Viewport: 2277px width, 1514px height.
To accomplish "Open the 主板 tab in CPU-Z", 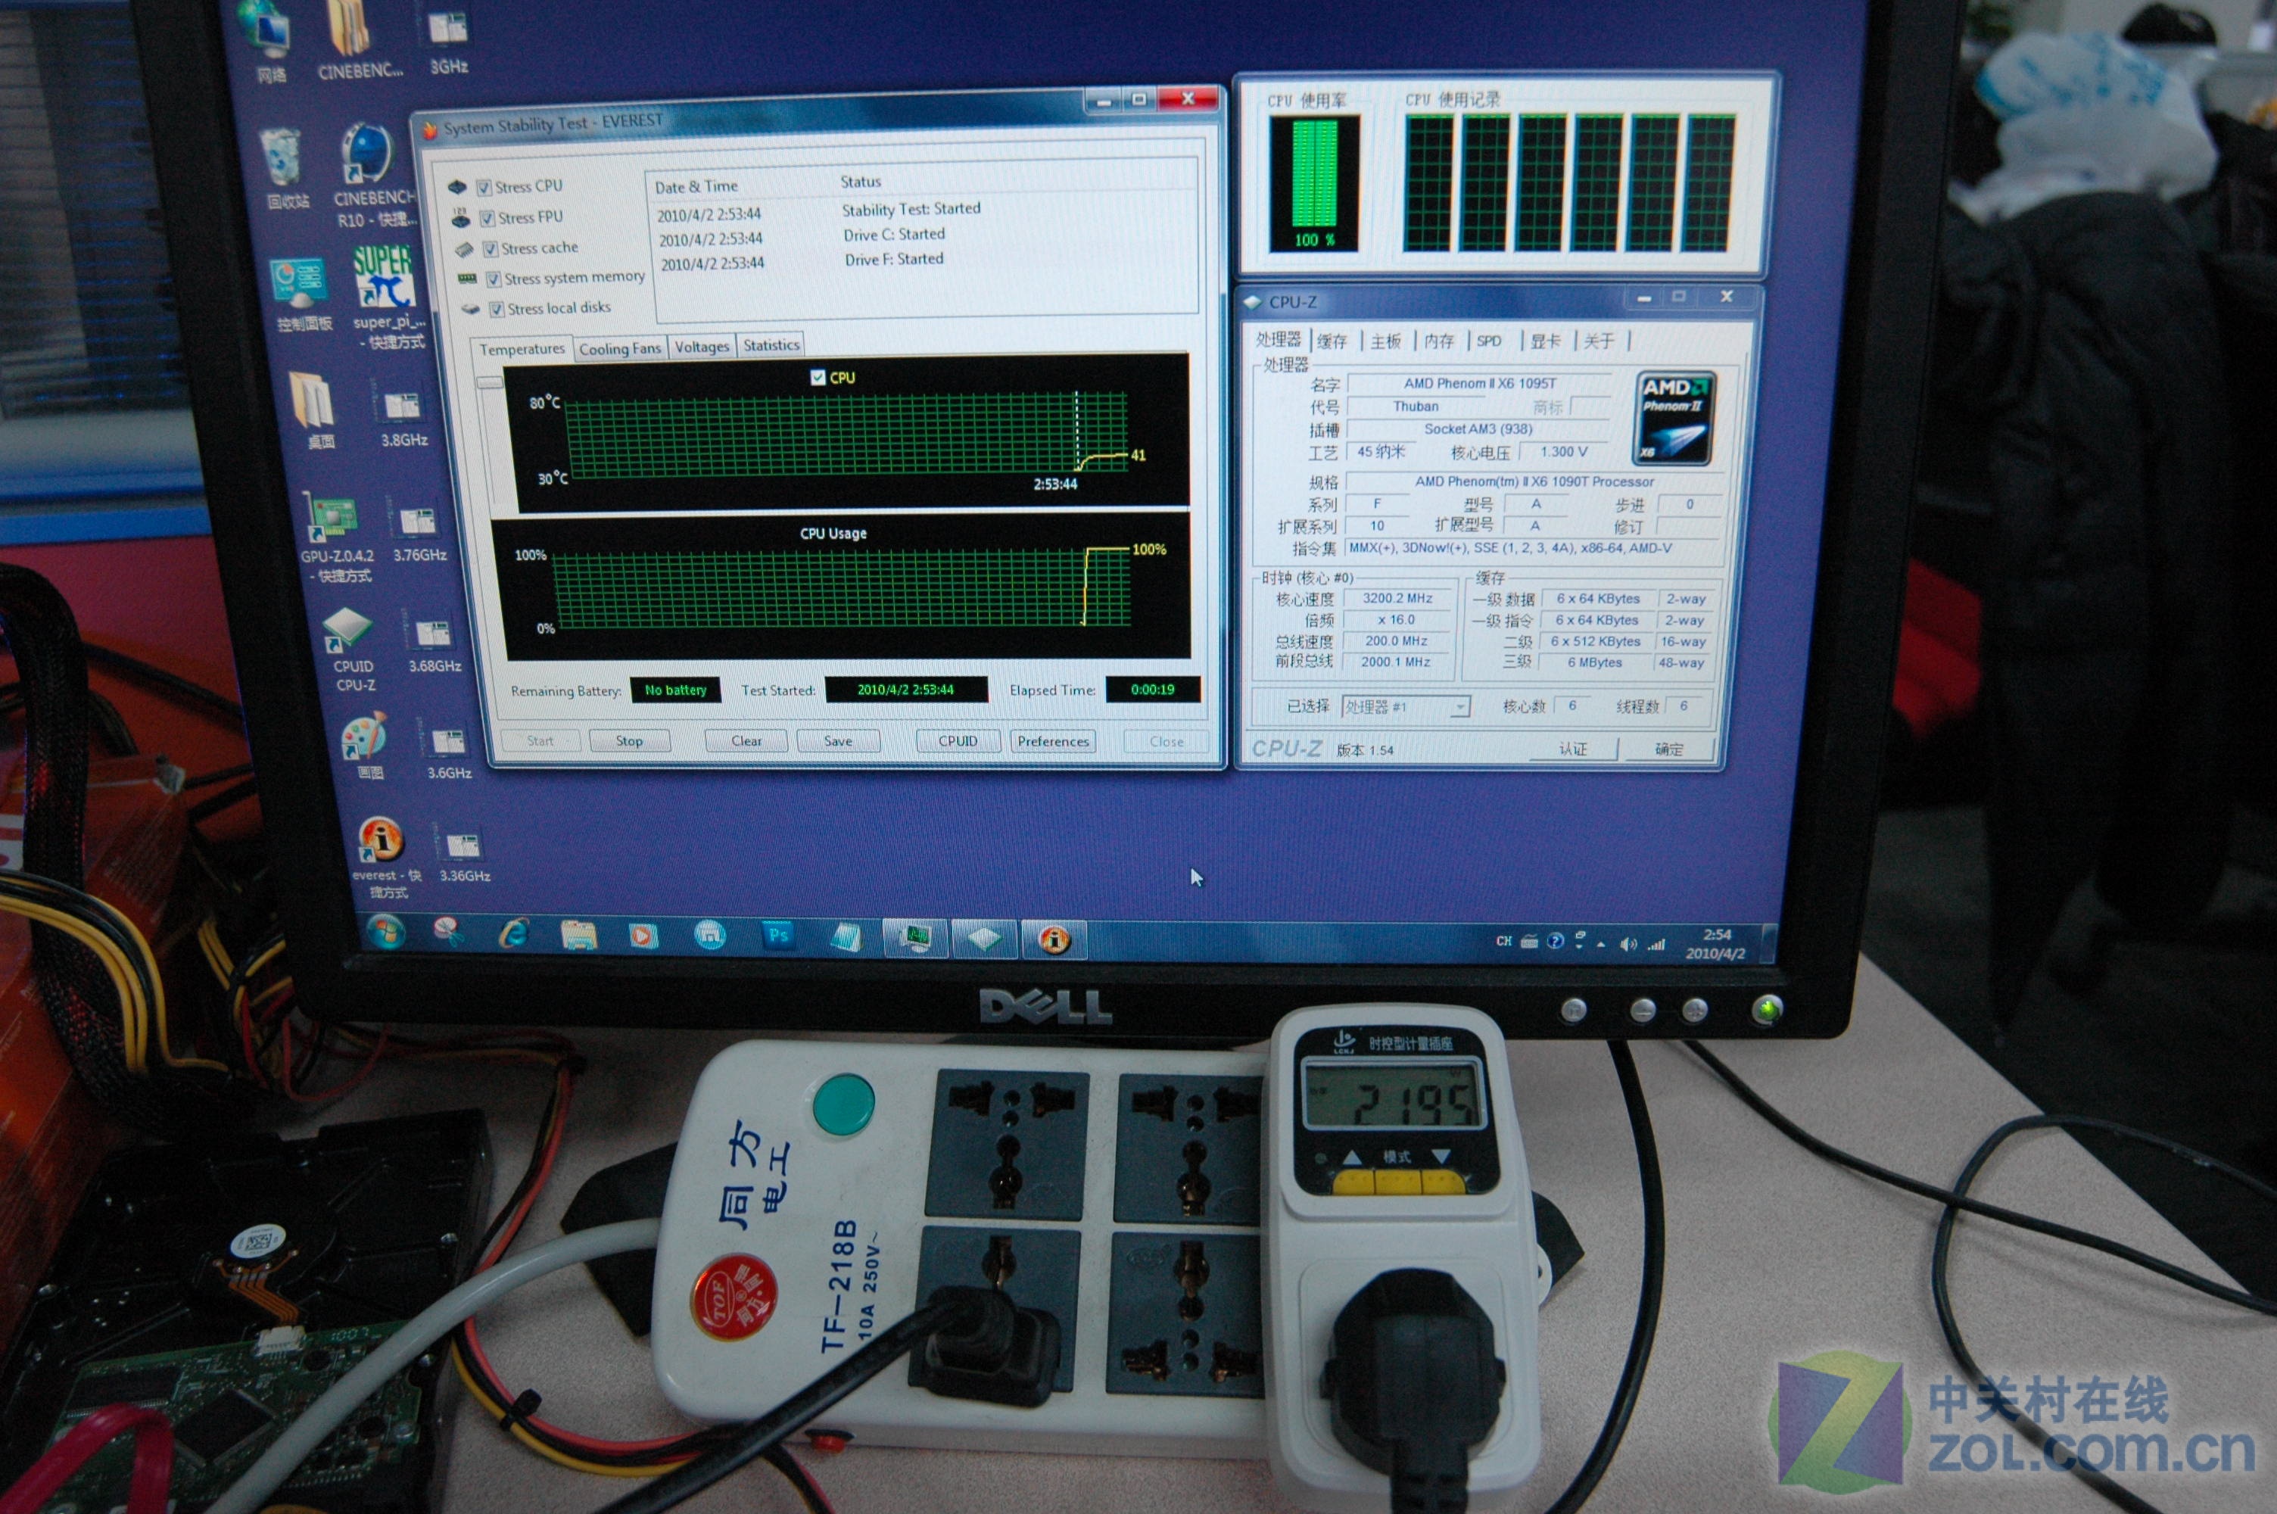I will coord(1385,341).
